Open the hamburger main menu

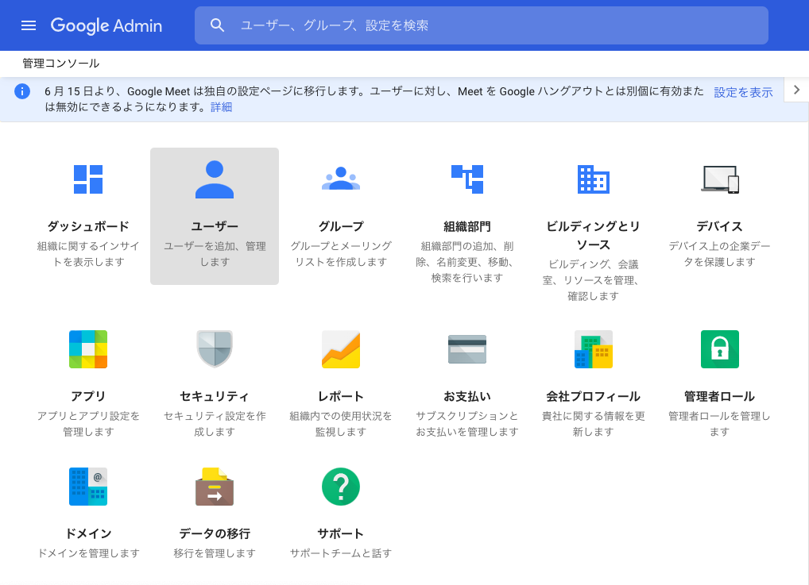(x=29, y=25)
